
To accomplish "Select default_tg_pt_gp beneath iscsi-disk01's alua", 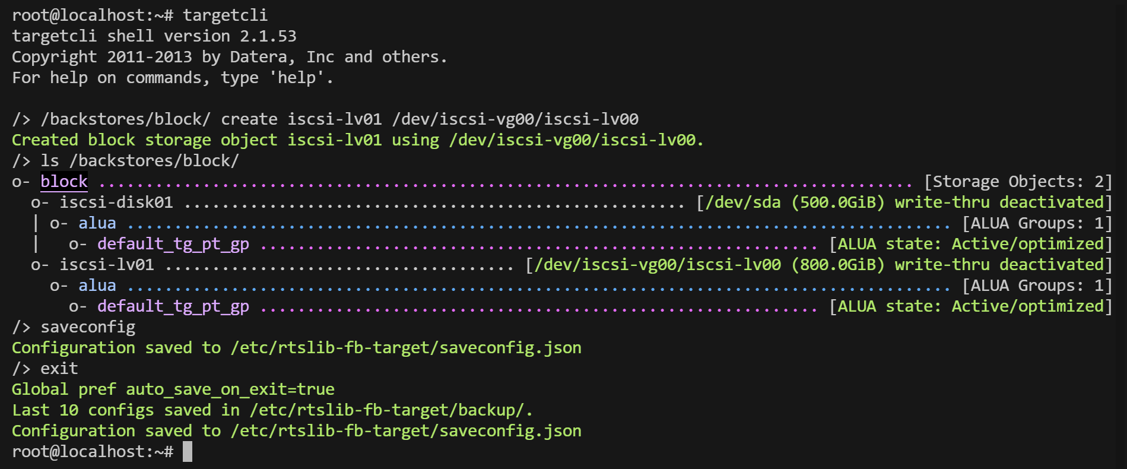I will pyautogui.click(x=173, y=244).
